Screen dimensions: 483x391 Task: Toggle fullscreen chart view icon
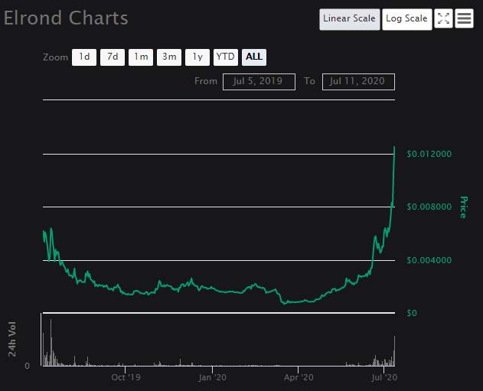click(x=443, y=18)
